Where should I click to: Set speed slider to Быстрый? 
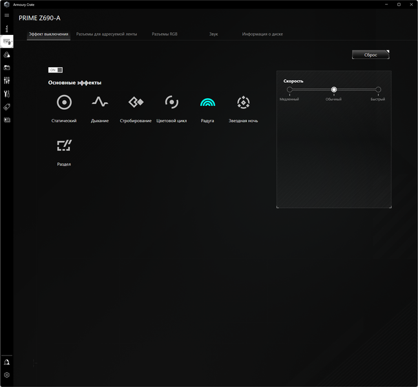coord(378,90)
